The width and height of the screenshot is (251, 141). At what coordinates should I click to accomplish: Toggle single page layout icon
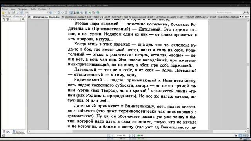[240, 136]
